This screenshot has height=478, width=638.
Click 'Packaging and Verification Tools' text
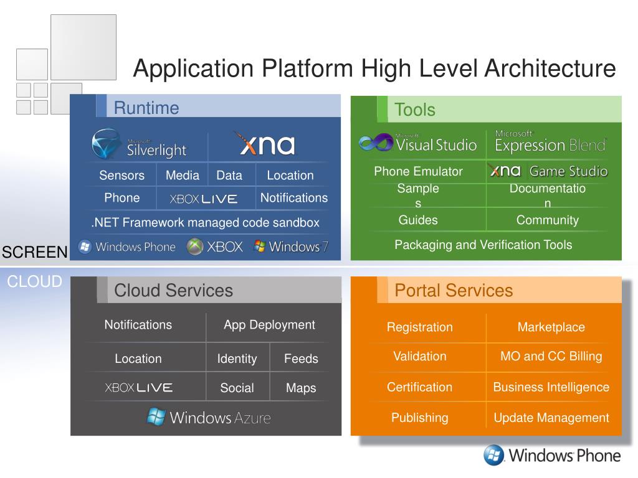[x=483, y=245]
